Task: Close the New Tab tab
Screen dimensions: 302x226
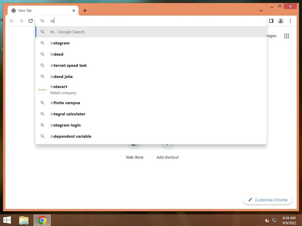Action: point(73,11)
